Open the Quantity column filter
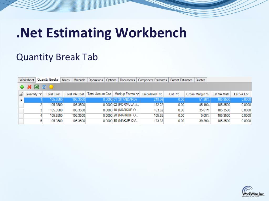 click(40, 94)
